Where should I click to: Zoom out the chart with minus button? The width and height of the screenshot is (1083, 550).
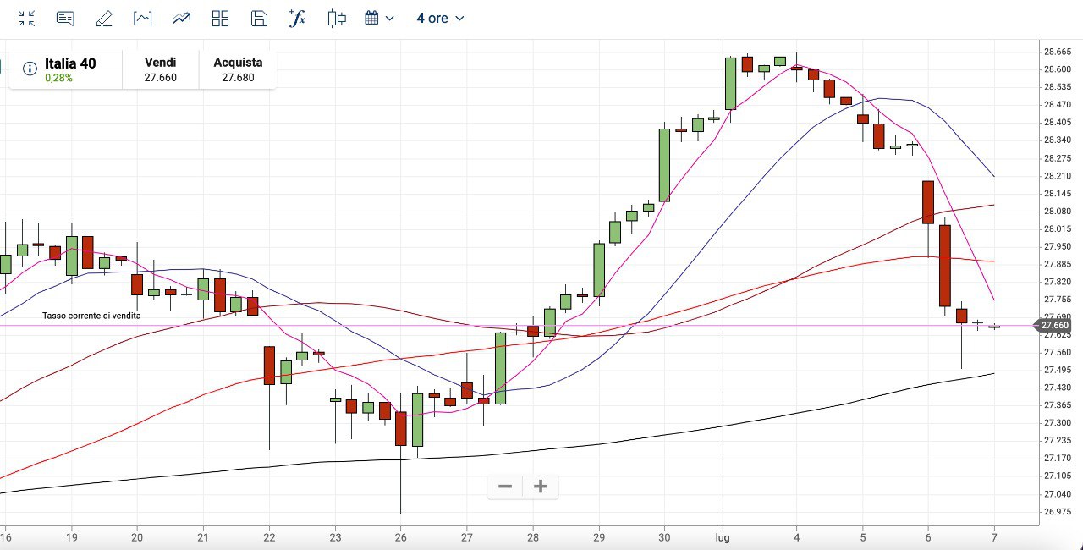coord(505,487)
